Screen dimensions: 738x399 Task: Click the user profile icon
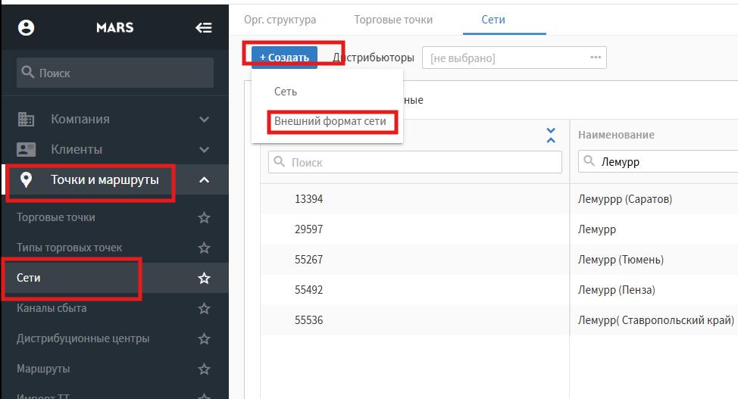click(x=27, y=28)
